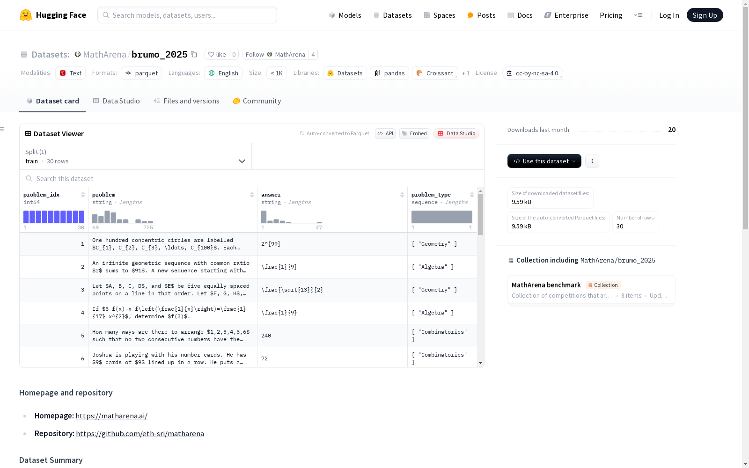Select the One hundred concentric circles problem cell
Screen dimensions: 749x468
(173, 244)
